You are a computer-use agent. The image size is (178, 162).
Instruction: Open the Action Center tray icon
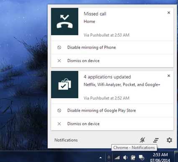tap(142, 157)
